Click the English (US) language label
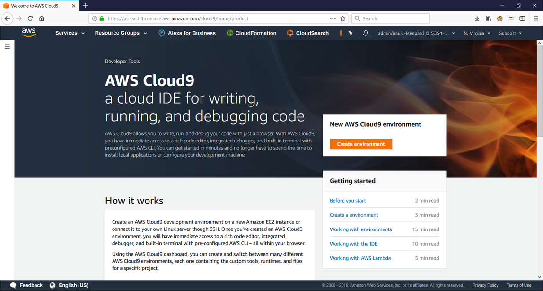543x291 pixels. [x=73, y=285]
